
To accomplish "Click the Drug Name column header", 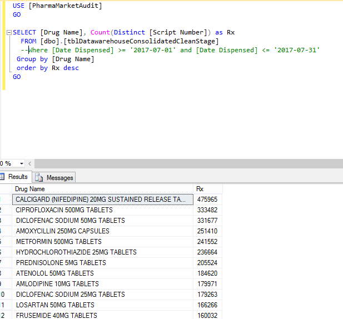I will pyautogui.click(x=103, y=189).
